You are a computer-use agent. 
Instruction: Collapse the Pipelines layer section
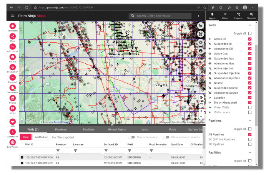tap(250, 121)
